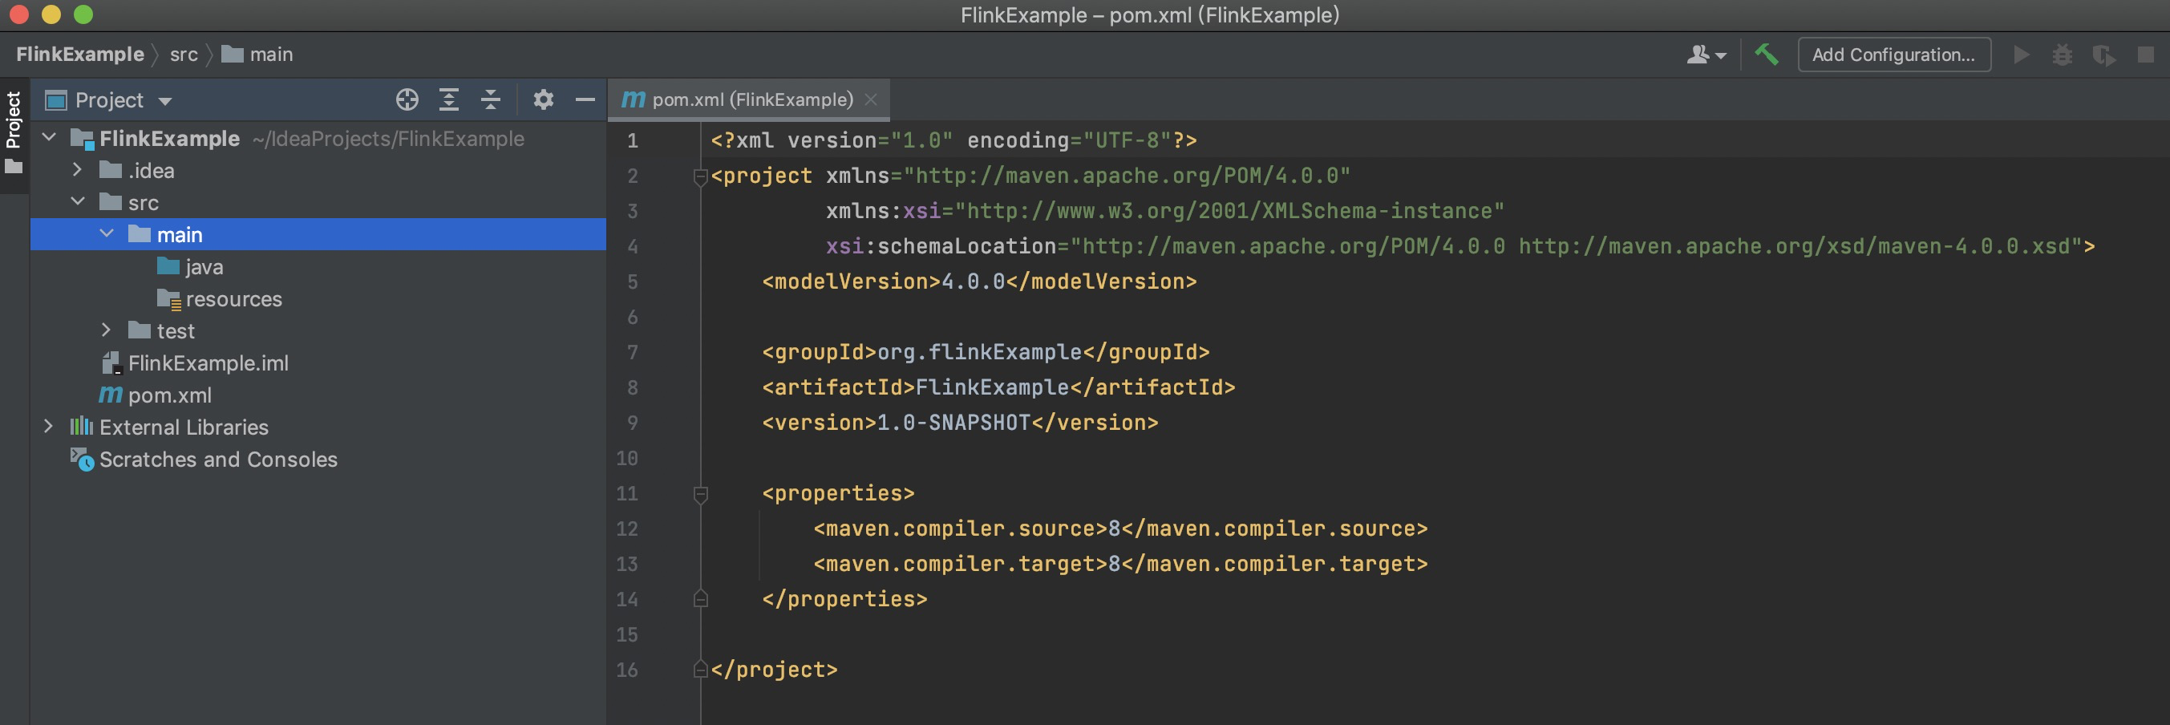Viewport: 2170px width, 725px height.
Task: Open the Project view type dropdown arrow
Action: click(x=165, y=101)
